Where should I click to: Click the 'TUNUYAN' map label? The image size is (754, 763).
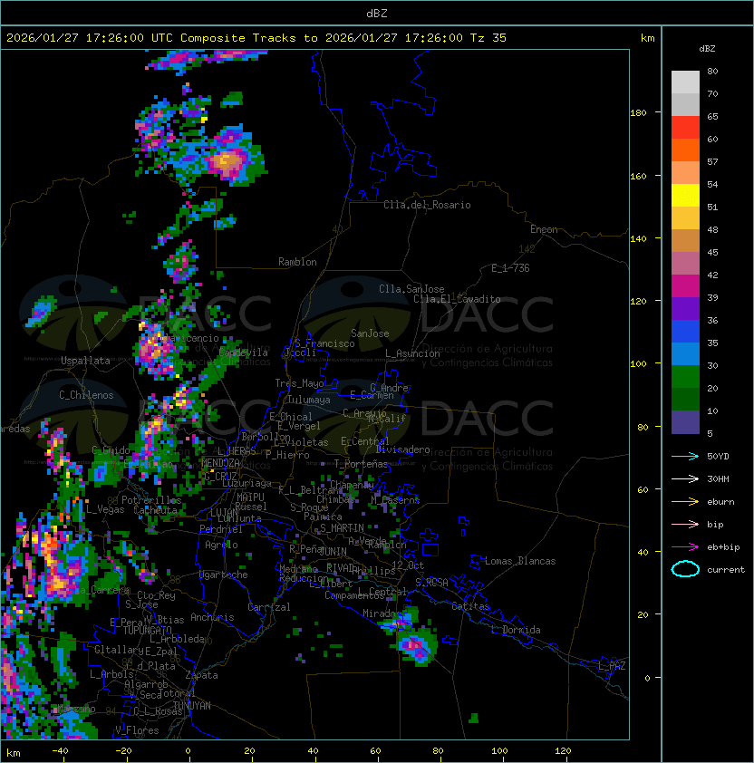[192, 706]
